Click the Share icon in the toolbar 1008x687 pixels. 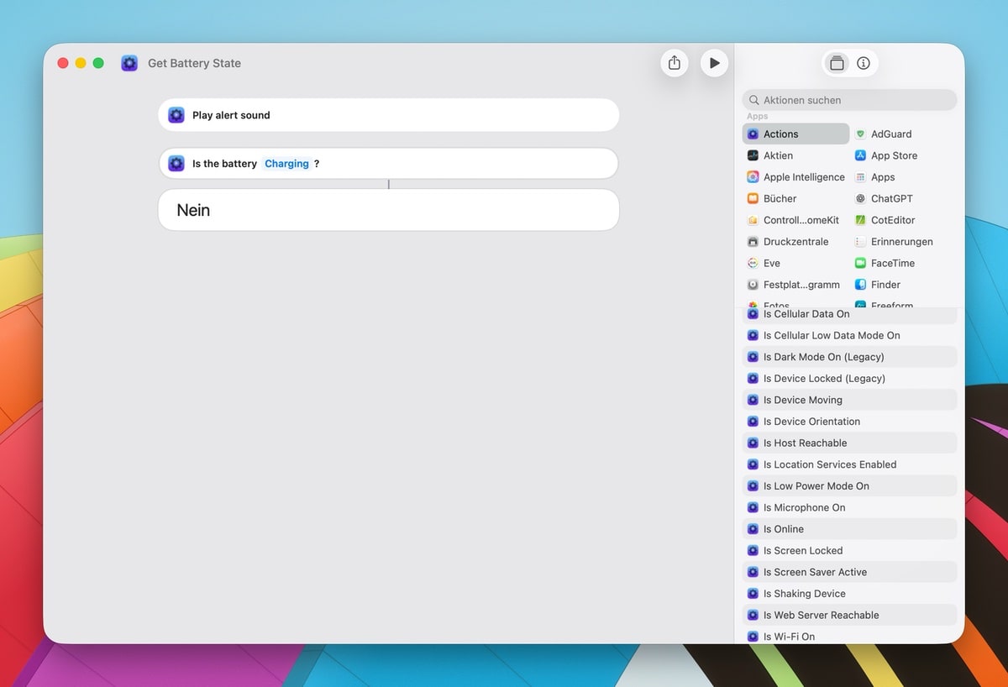[x=675, y=62]
